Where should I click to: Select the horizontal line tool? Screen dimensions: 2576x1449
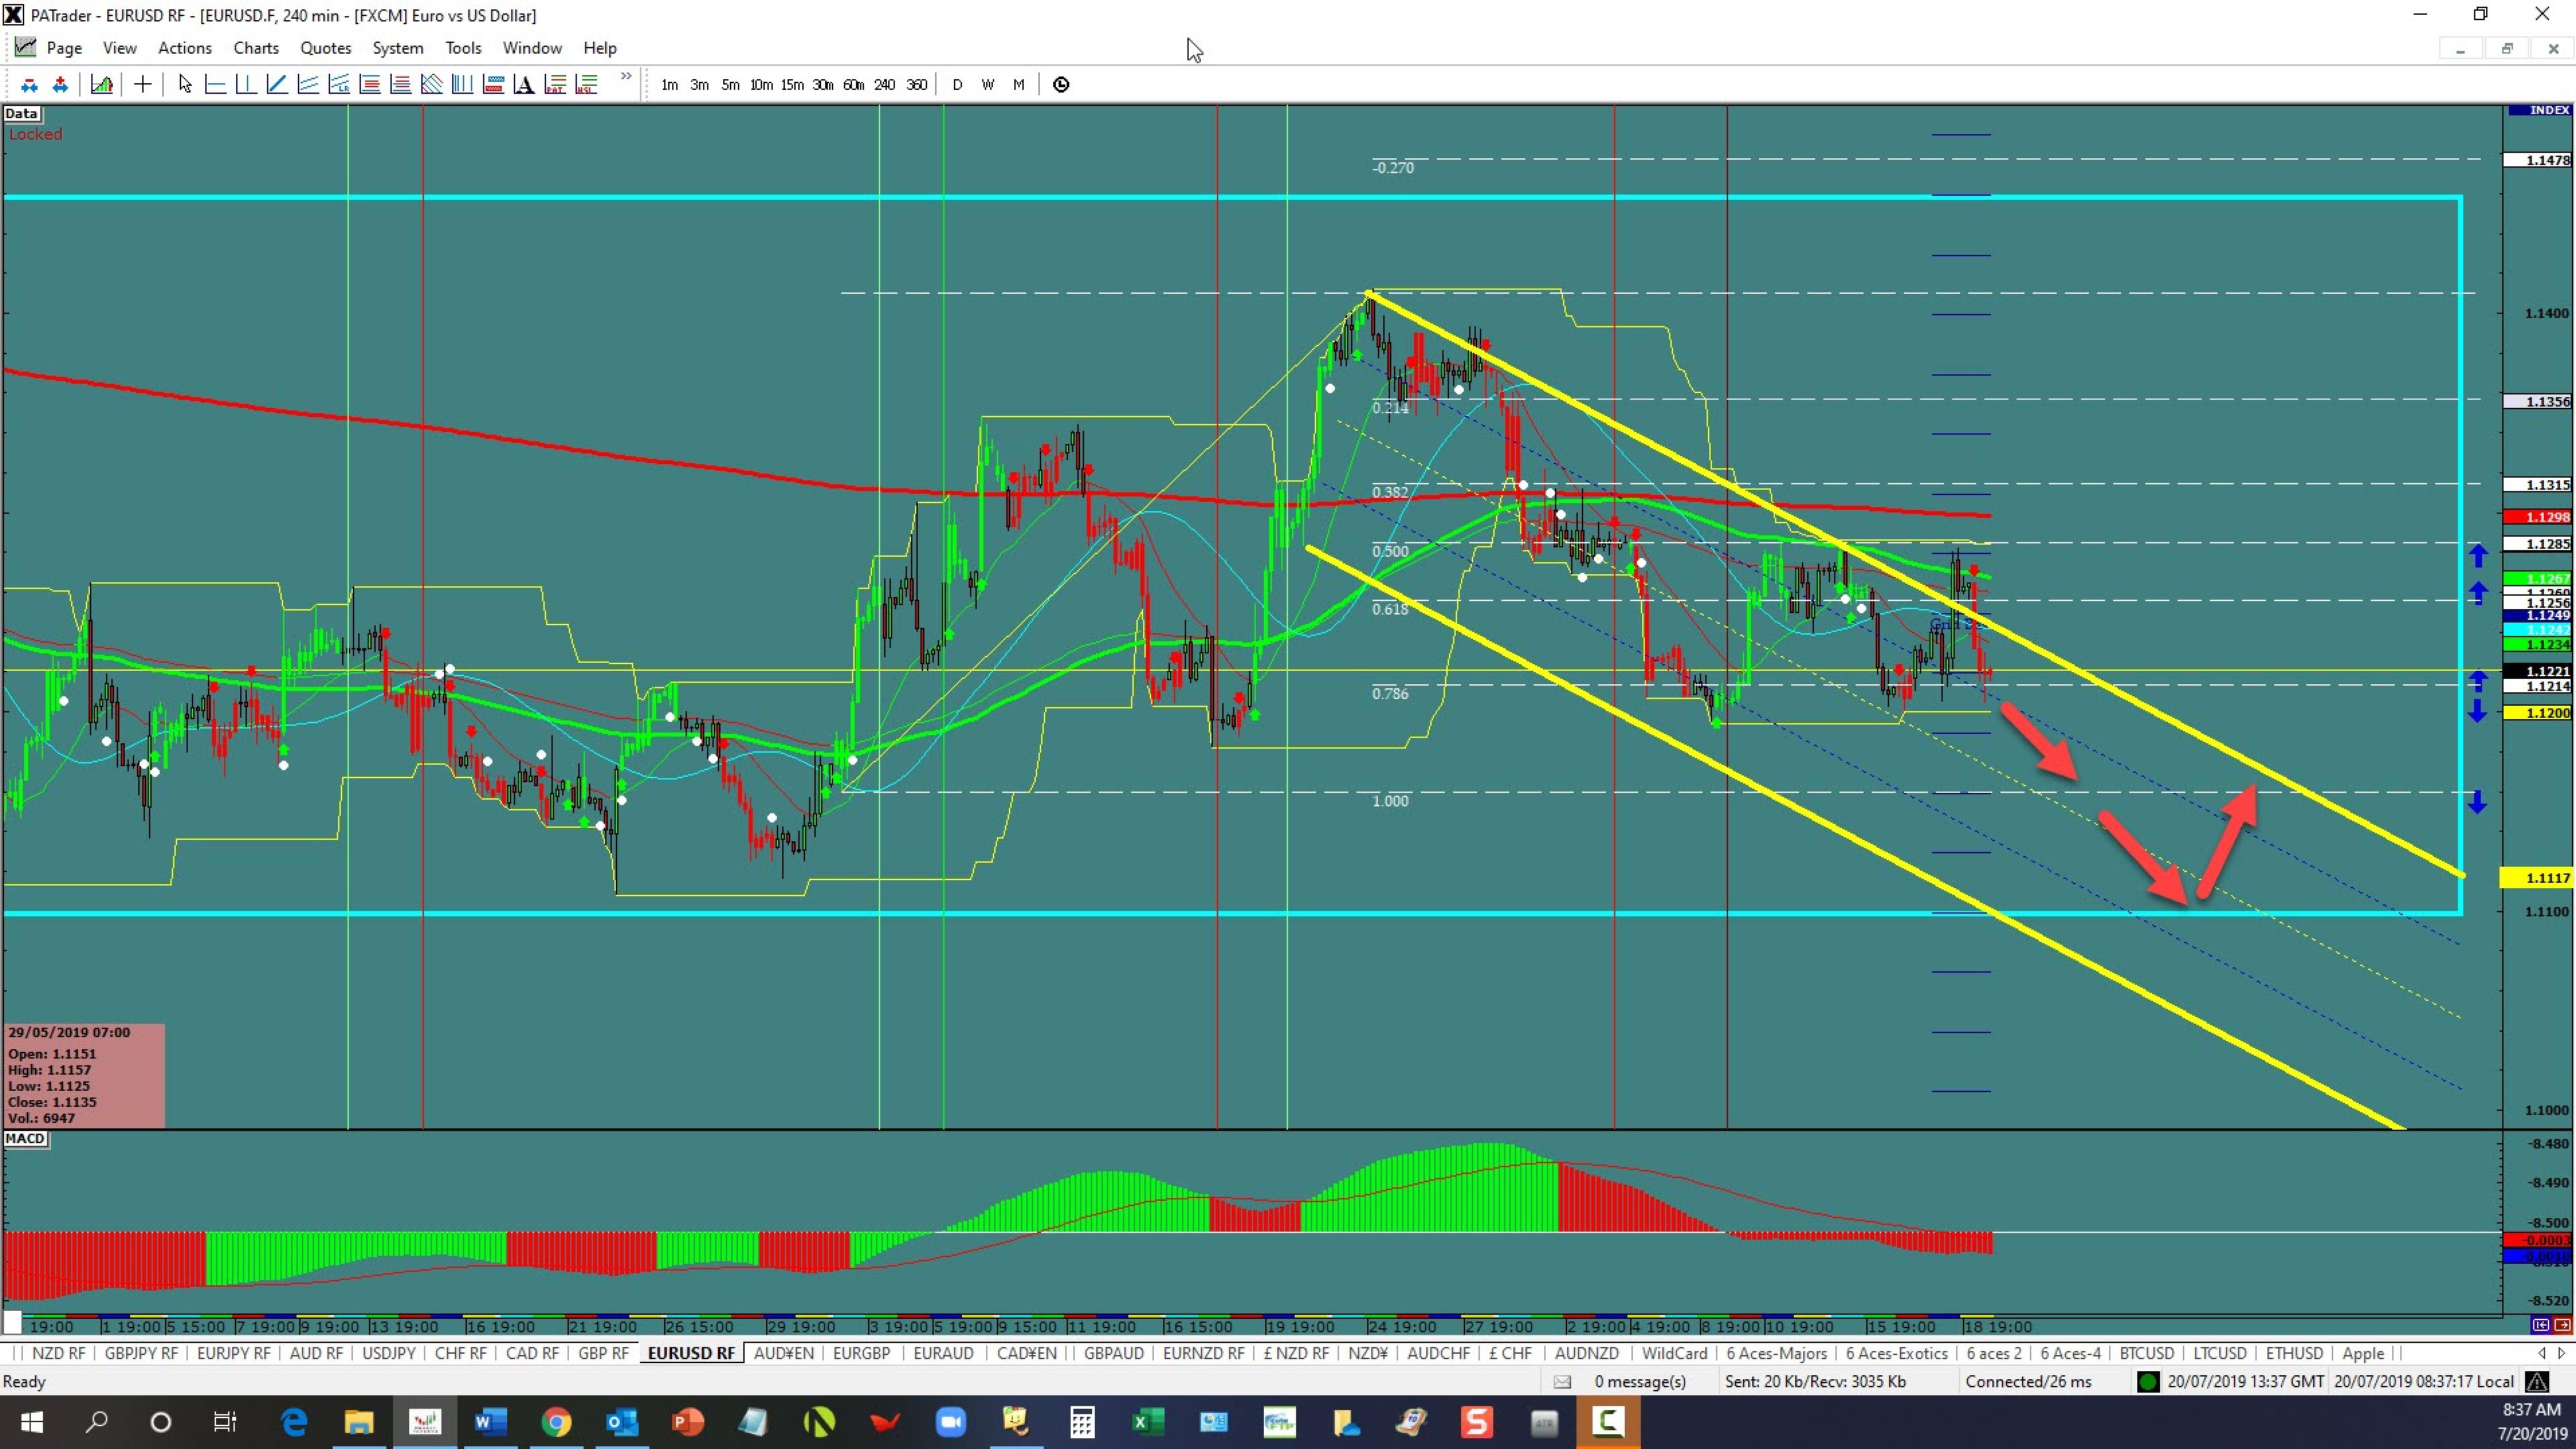click(215, 85)
